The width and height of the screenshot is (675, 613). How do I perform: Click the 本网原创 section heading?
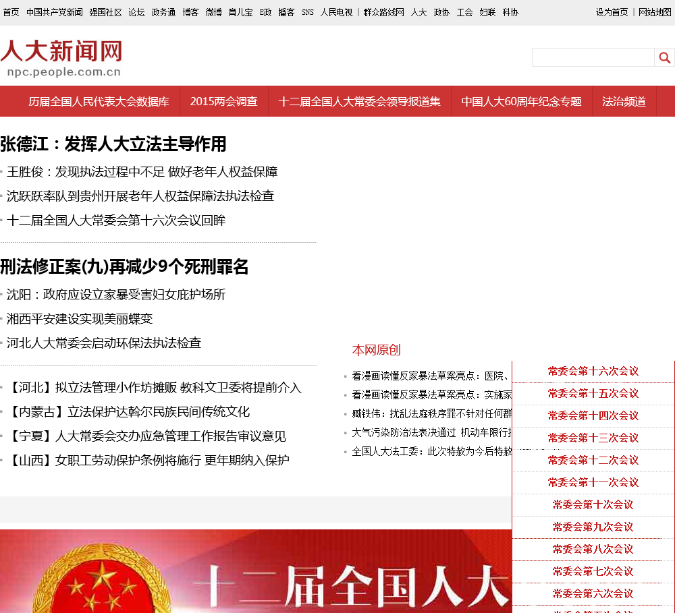pos(376,350)
